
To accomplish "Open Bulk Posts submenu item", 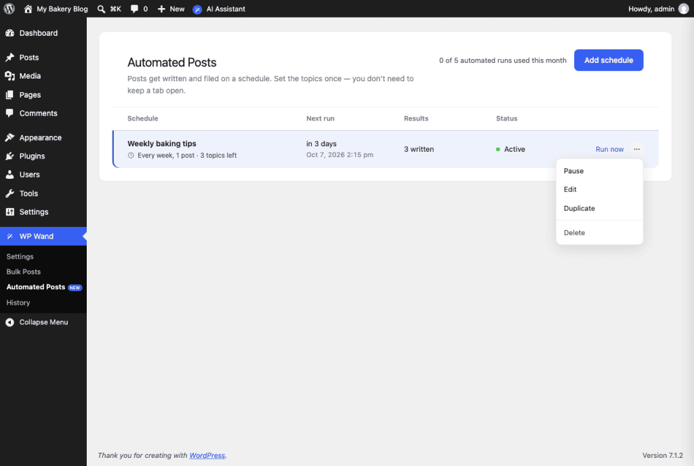I will 24,272.
